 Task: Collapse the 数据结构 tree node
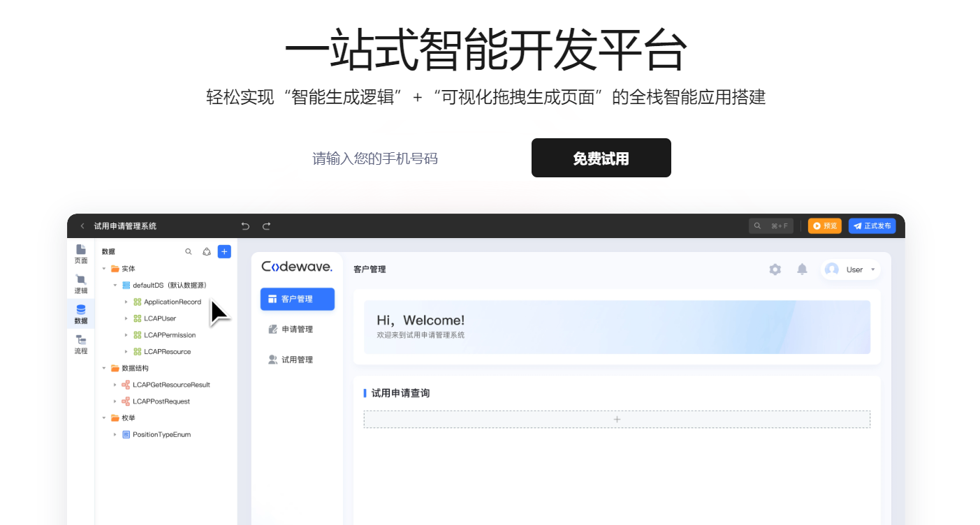click(x=104, y=368)
